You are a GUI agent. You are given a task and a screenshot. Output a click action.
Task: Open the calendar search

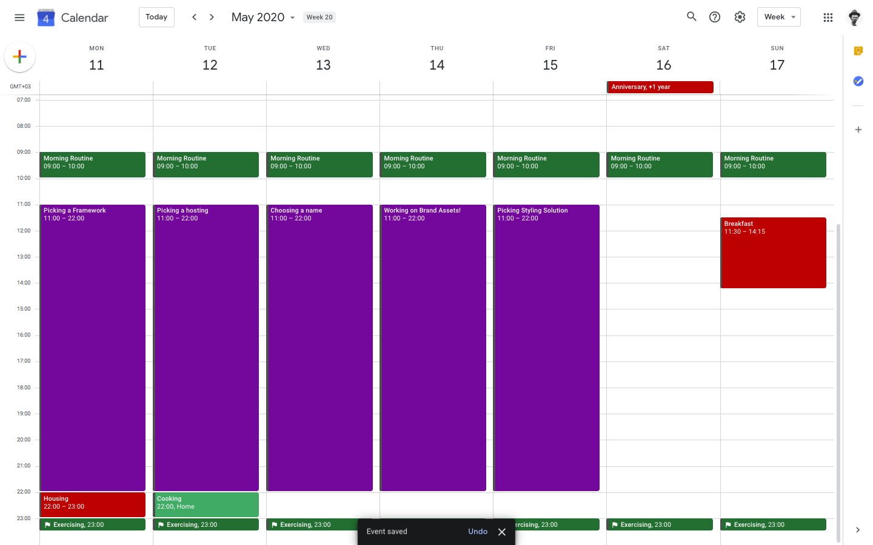pyautogui.click(x=691, y=17)
